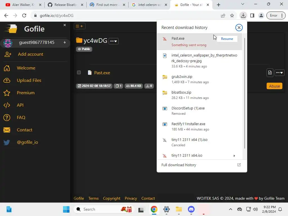Open Discord from the taskbar
Screen dimensions: 288x216
tap(191, 209)
